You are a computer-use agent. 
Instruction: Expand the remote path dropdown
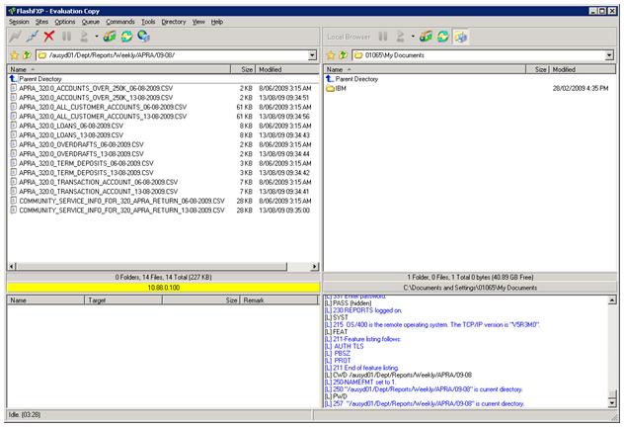[313, 55]
